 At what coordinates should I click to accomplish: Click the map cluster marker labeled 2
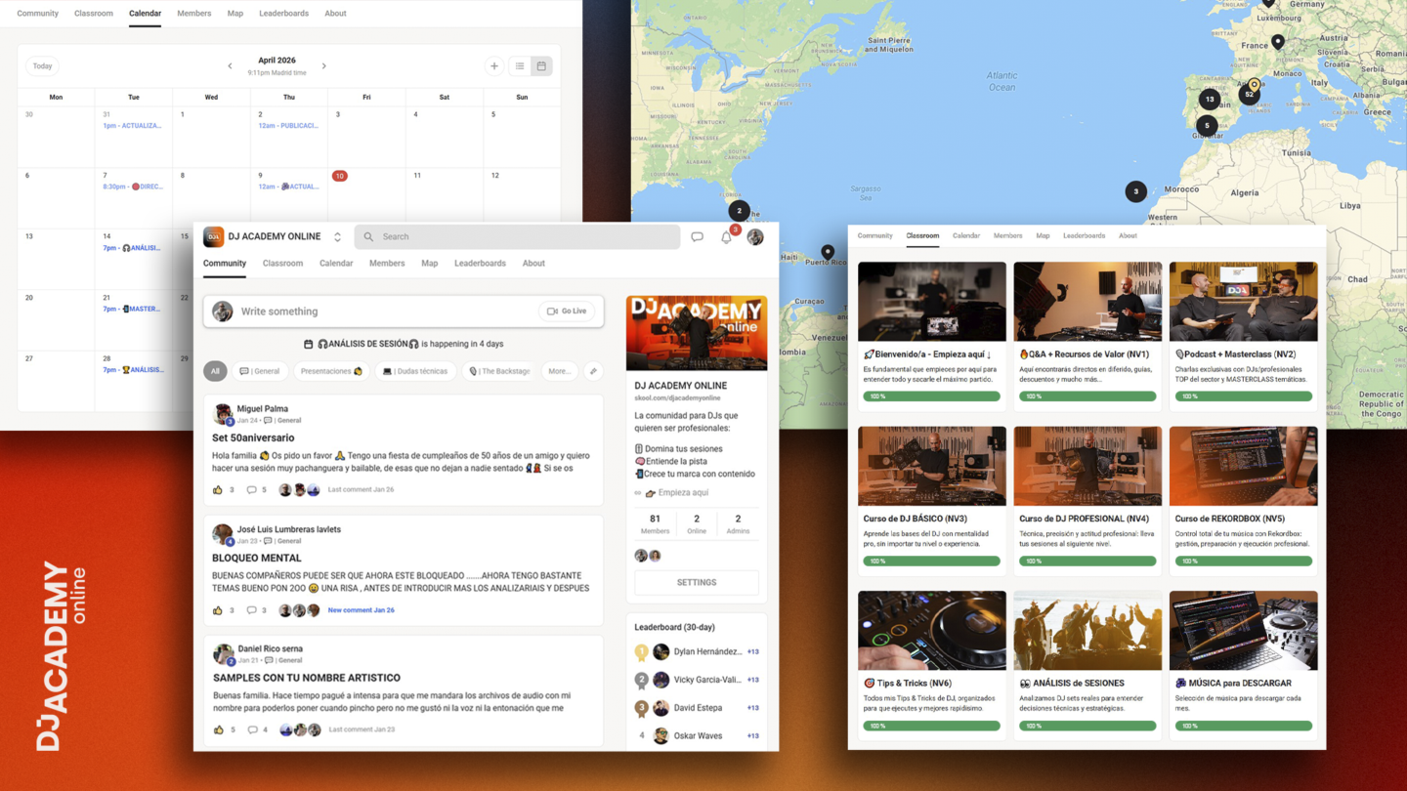coord(740,210)
